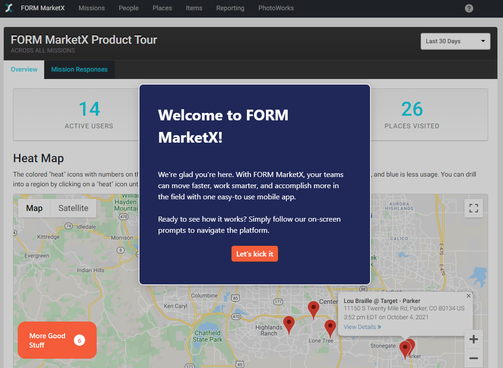Image resolution: width=503 pixels, height=368 pixels.
Task: Close the Lou Braille info popup
Action: tap(468, 296)
